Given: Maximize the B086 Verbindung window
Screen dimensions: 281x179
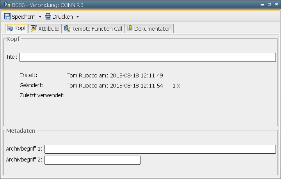Looking at the screenshot, I should pos(269,4).
